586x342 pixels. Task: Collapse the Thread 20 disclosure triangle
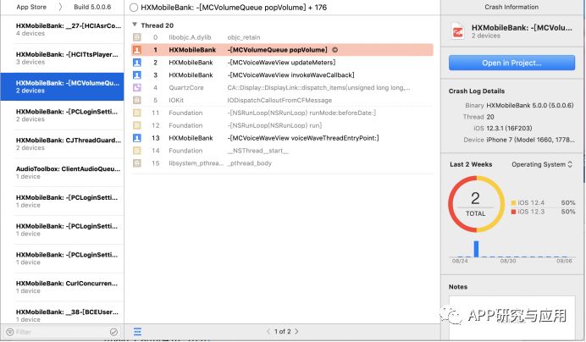(135, 25)
